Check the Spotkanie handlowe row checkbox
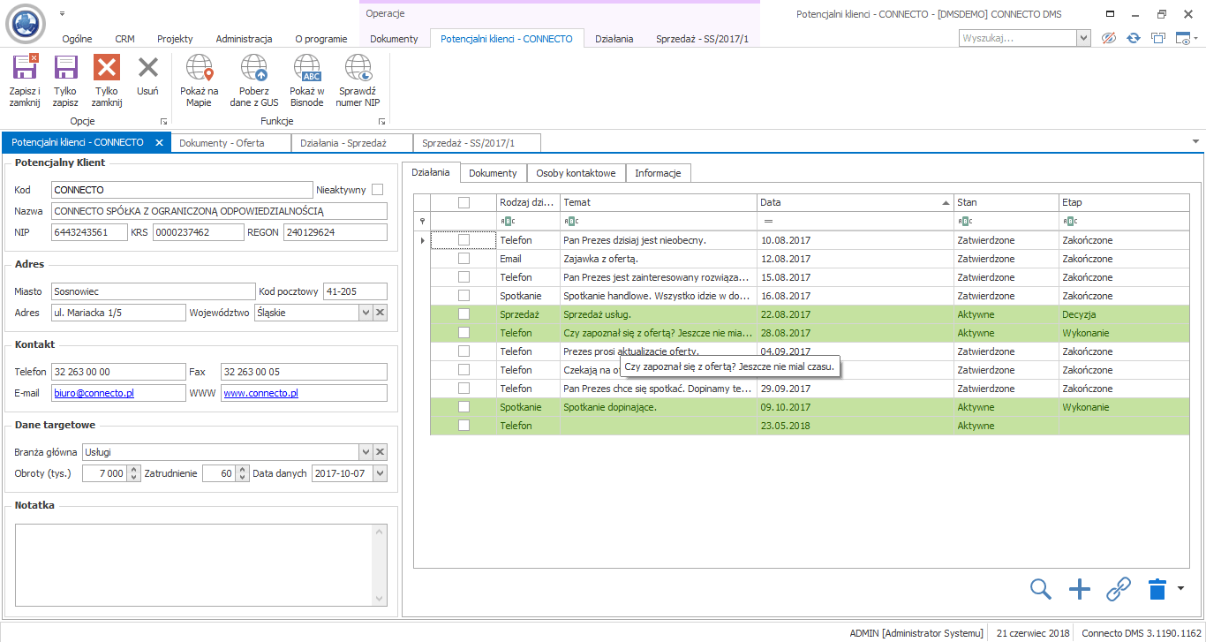 click(x=464, y=296)
